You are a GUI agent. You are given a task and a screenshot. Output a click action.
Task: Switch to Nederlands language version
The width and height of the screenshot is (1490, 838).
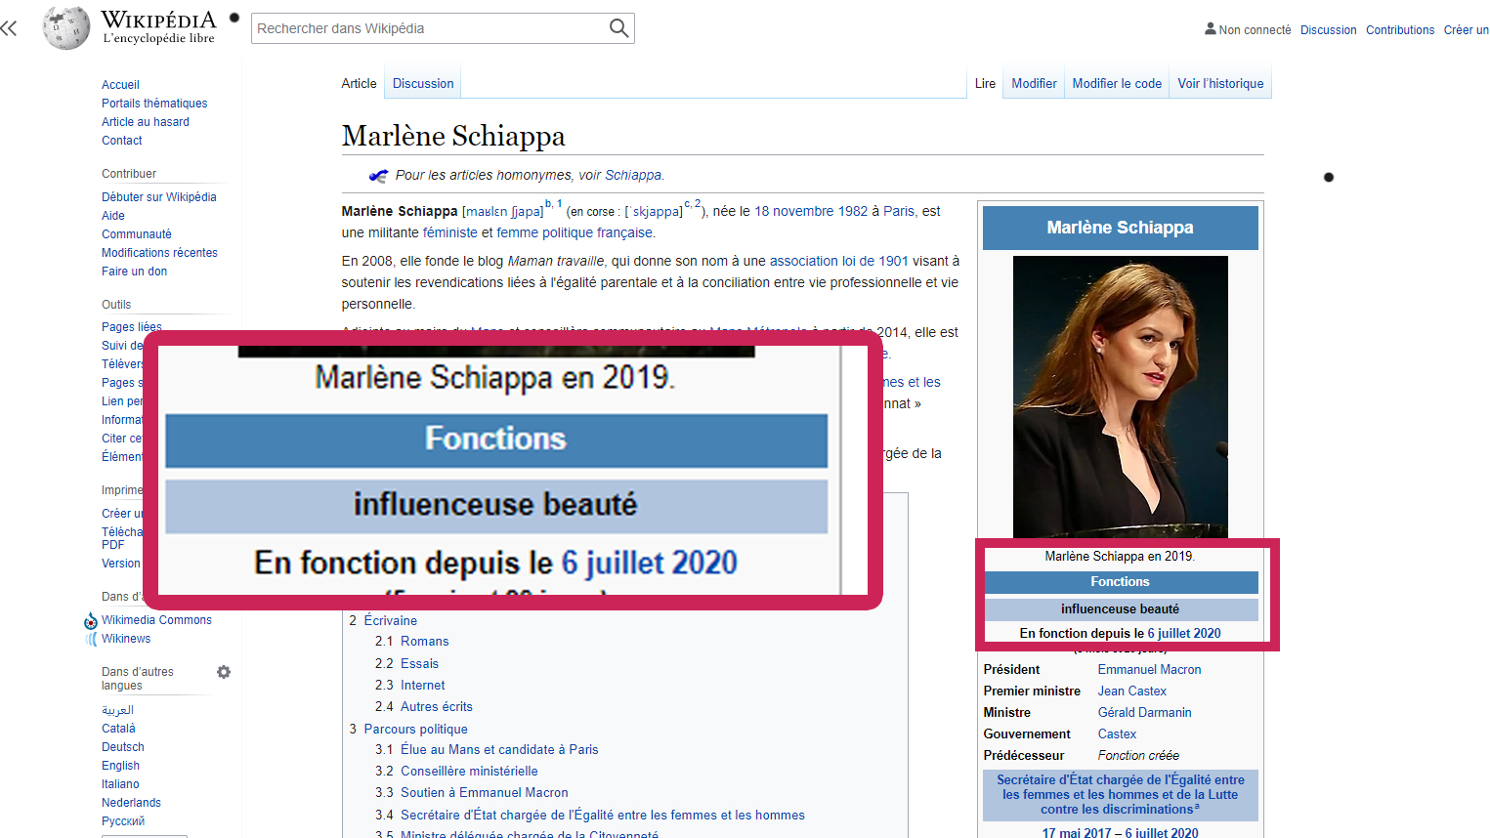pos(131,803)
